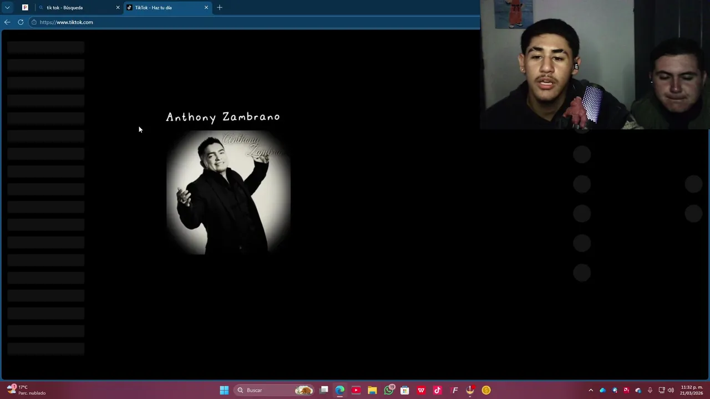The image size is (710, 399).
Task: Go back using the browser back arrow
Action: pyautogui.click(x=7, y=22)
